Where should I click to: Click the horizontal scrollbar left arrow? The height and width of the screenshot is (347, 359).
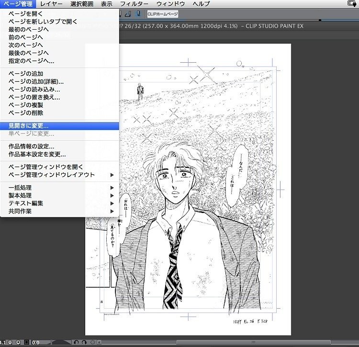(x=99, y=342)
